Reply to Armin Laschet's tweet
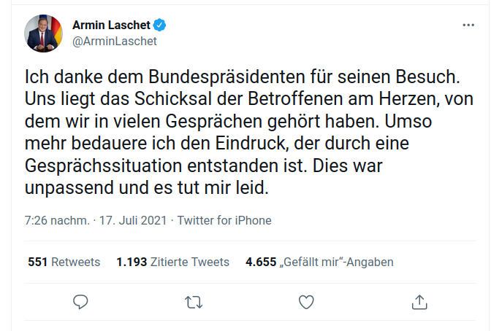Screen dimensions: 491x331 coord(82,301)
